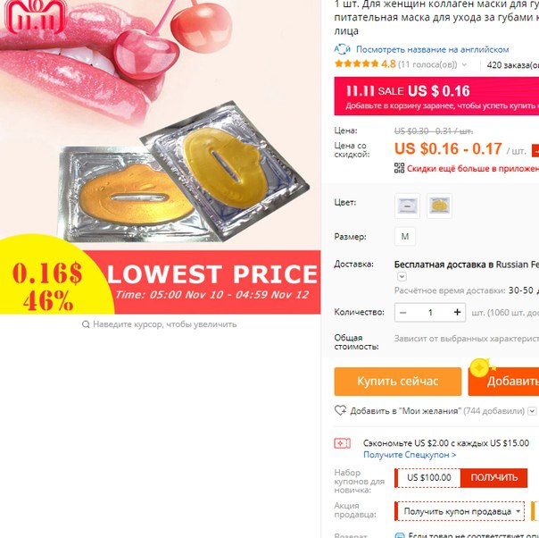This screenshot has height=538, width=539.
Task: Select the gold lip mask color swatch
Action: point(439,206)
